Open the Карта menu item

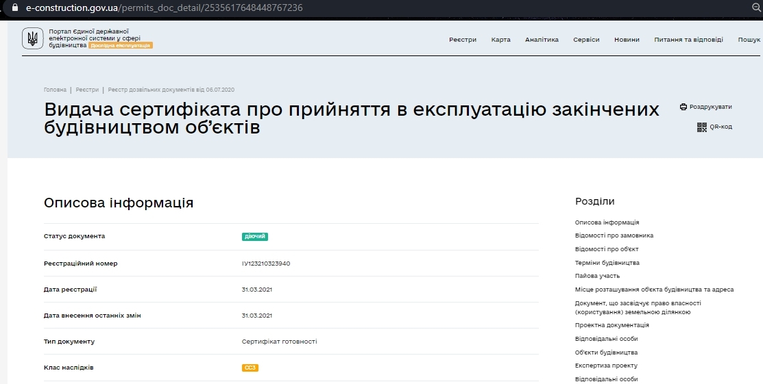pos(500,40)
